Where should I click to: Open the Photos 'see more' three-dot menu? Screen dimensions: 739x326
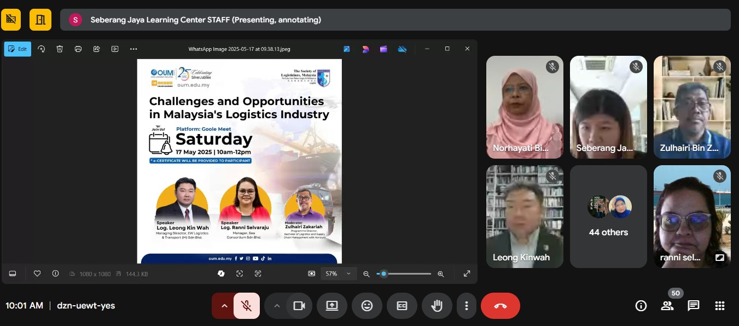(x=133, y=49)
